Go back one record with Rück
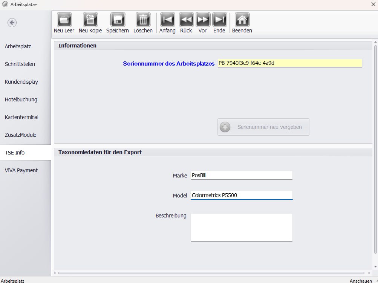The width and height of the screenshot is (378, 283). point(186,20)
